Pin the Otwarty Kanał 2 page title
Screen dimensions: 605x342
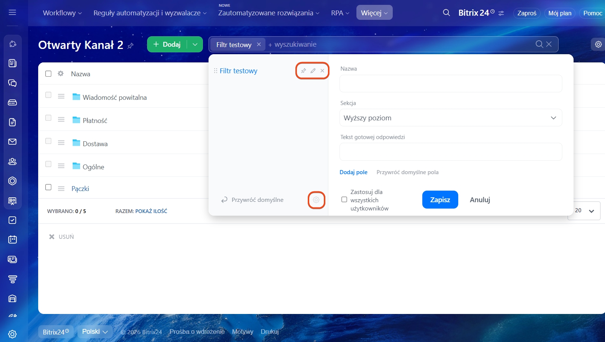pyautogui.click(x=130, y=46)
